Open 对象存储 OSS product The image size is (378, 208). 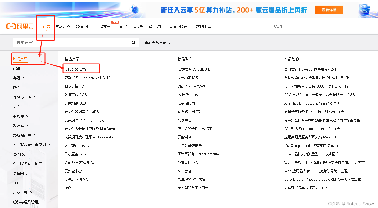click(x=76, y=95)
